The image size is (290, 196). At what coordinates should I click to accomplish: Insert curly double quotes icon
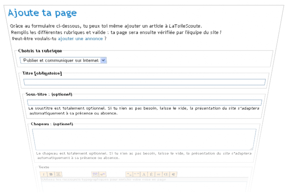coord(136,174)
